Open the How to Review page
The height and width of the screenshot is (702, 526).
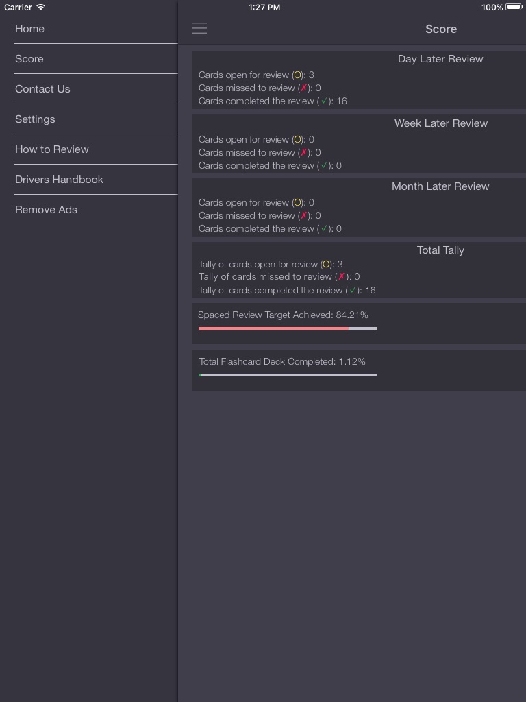51,149
